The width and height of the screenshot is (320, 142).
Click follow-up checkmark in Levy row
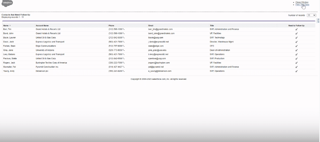click(x=296, y=55)
